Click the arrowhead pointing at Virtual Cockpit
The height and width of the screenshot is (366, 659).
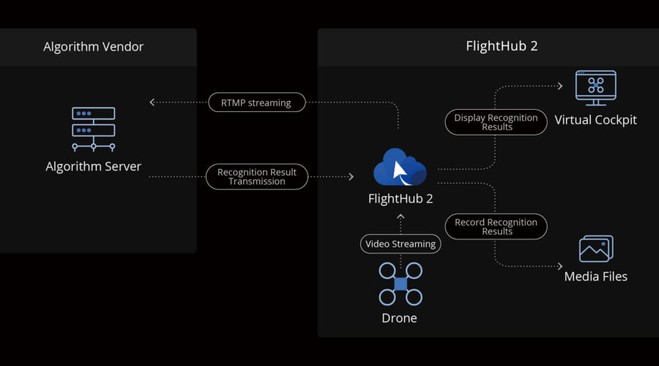coord(559,86)
